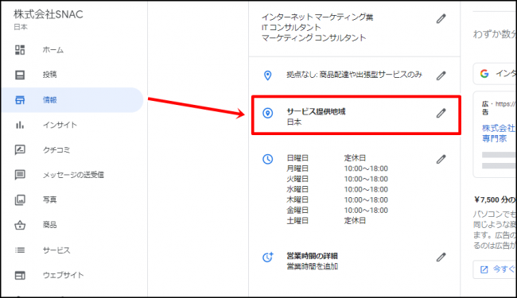The width and height of the screenshot is (517, 298).
Task: Click the Posts (投稿) icon in sidebar
Action: tap(20, 75)
